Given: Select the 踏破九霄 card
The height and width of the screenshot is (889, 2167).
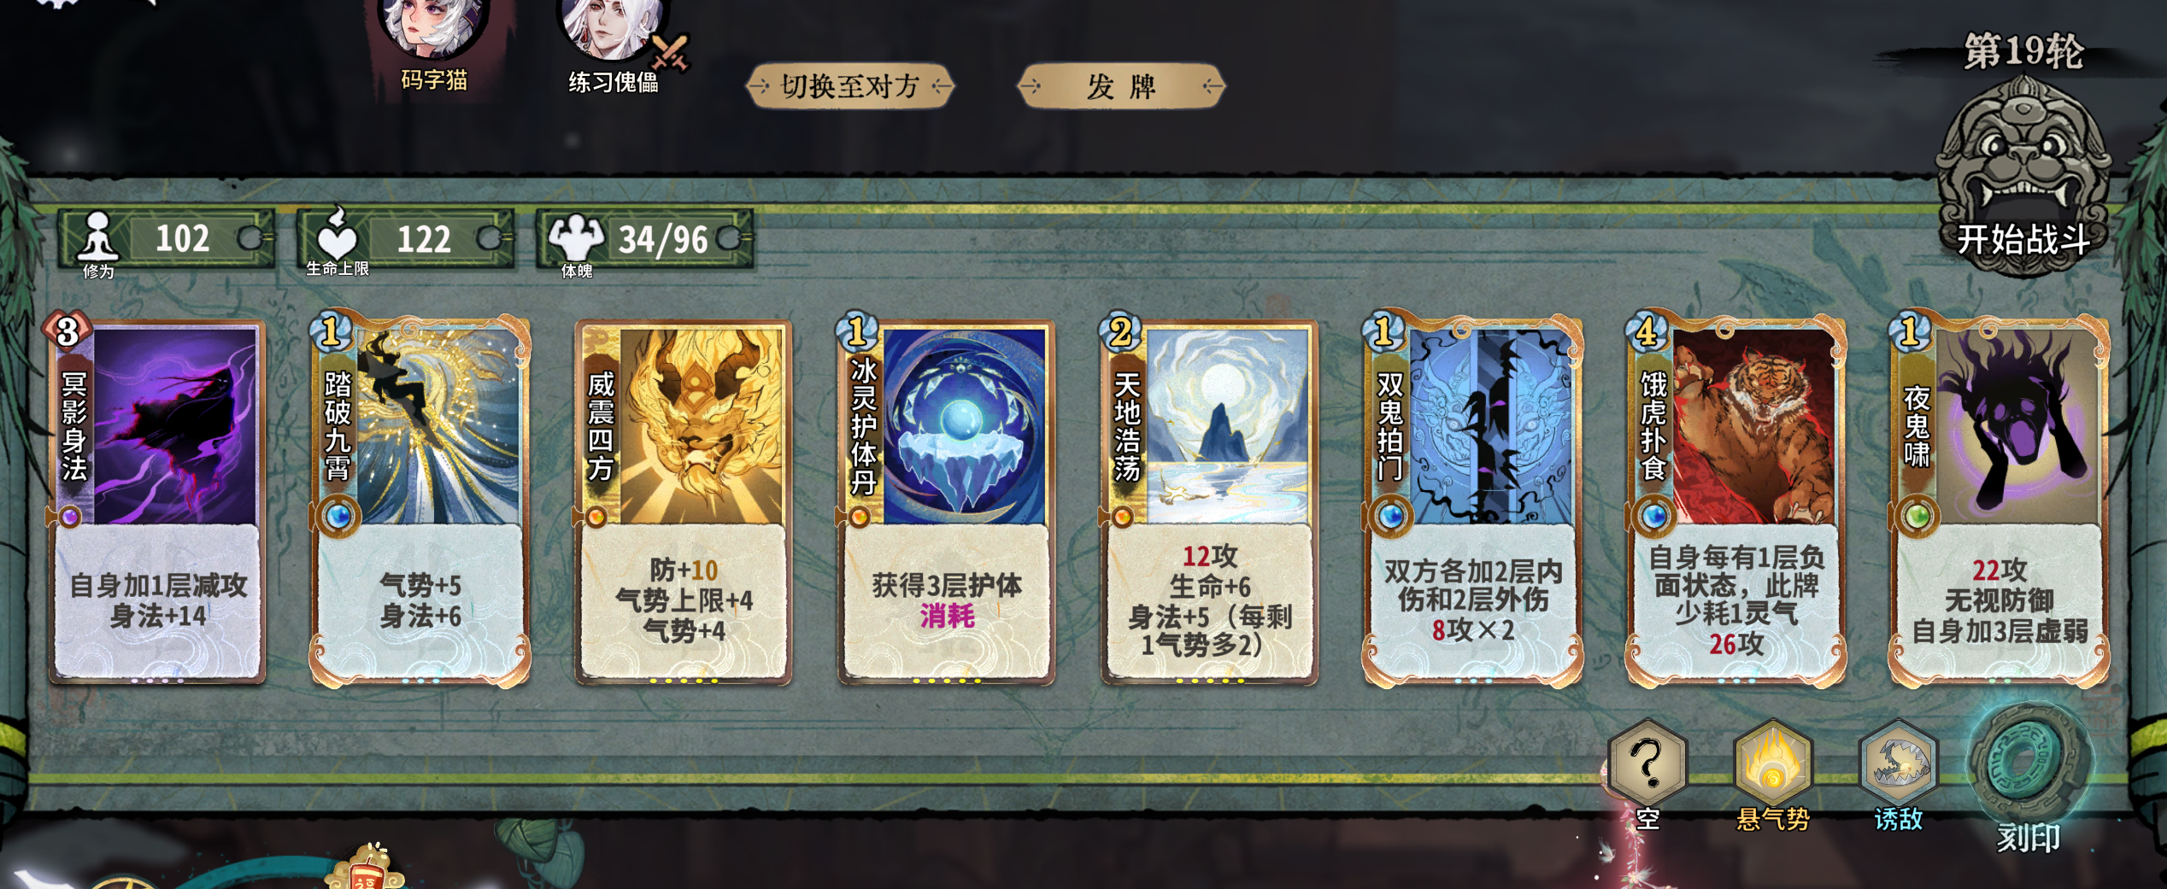Looking at the screenshot, I should click(x=420, y=500).
